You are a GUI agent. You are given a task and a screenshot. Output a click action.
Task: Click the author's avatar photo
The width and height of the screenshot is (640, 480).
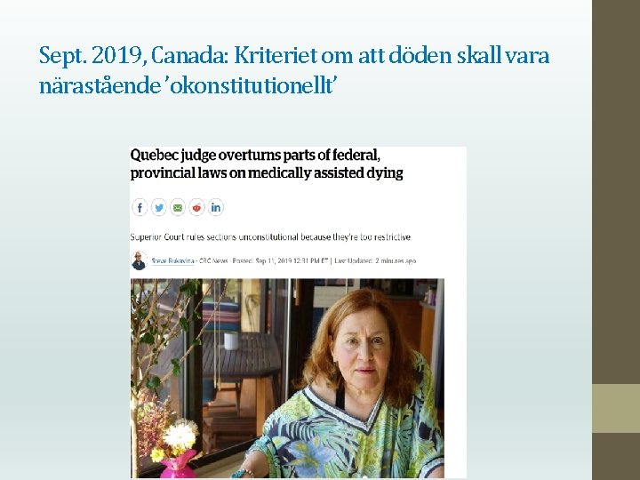point(140,260)
